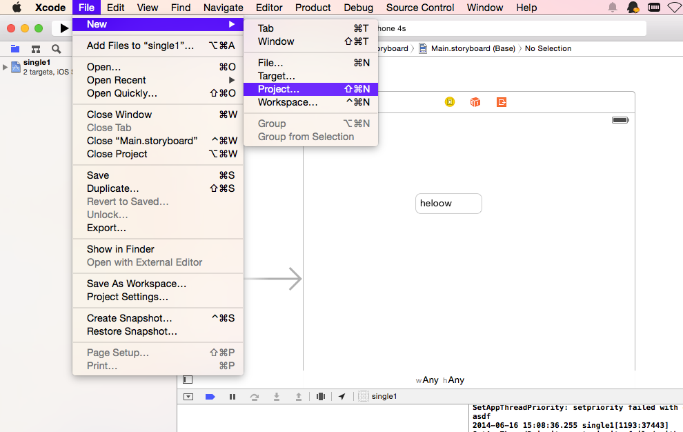The image size is (683, 432).
Task: Choose Duplicate… menu item
Action: click(158, 188)
